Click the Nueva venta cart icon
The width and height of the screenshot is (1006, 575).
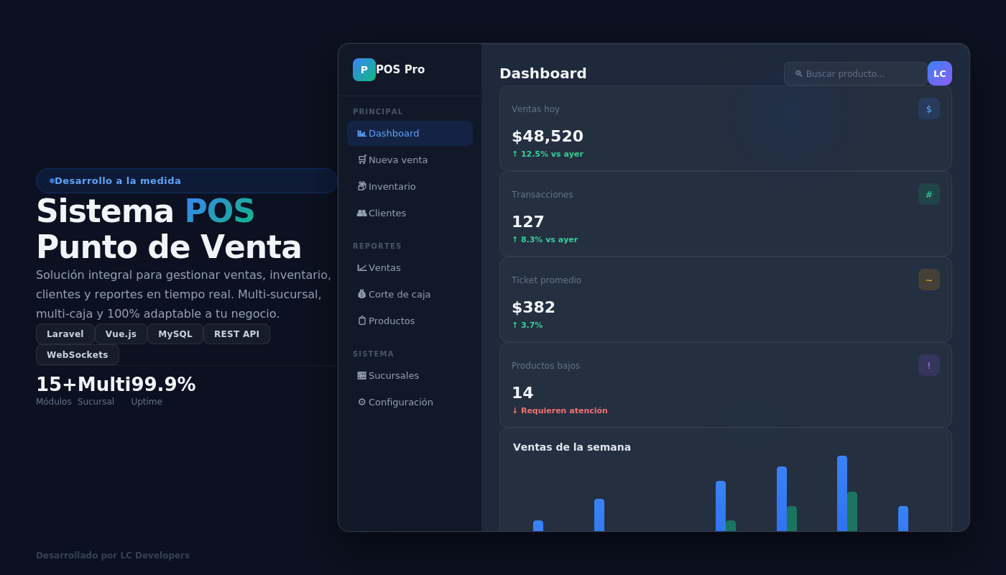click(361, 160)
